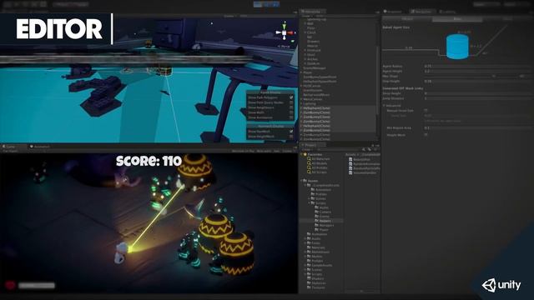The height and width of the screenshot is (300, 534).
Task: Open the Helpers folder under Scripts
Action: [325, 221]
